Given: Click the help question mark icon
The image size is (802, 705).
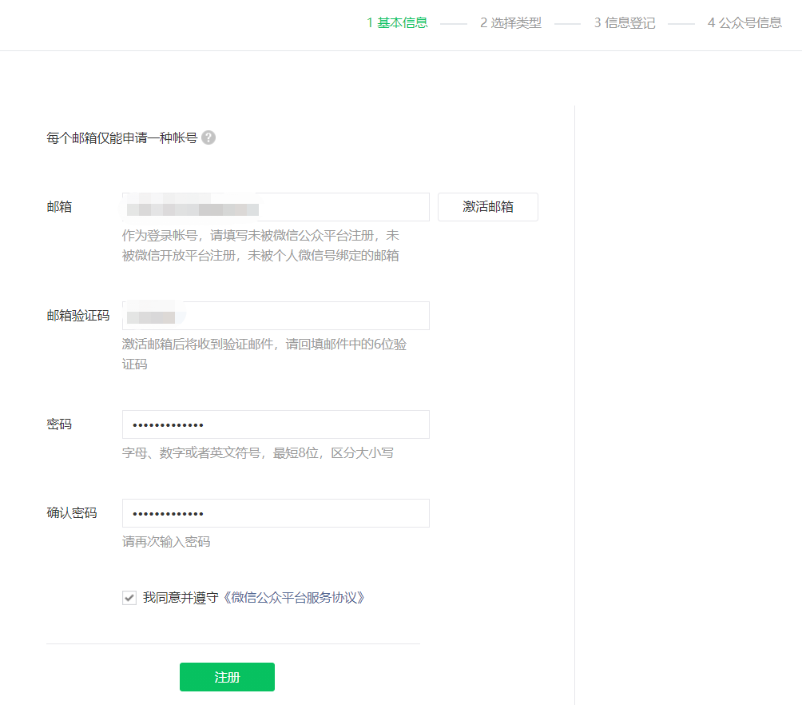Looking at the screenshot, I should point(208,137).
